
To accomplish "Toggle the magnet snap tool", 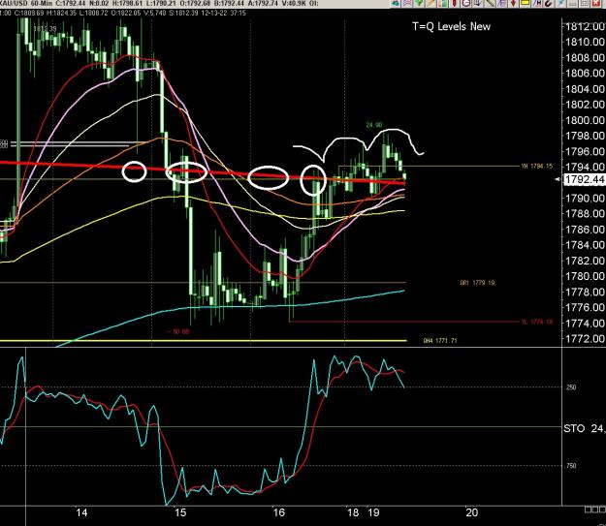I will 549,3.
